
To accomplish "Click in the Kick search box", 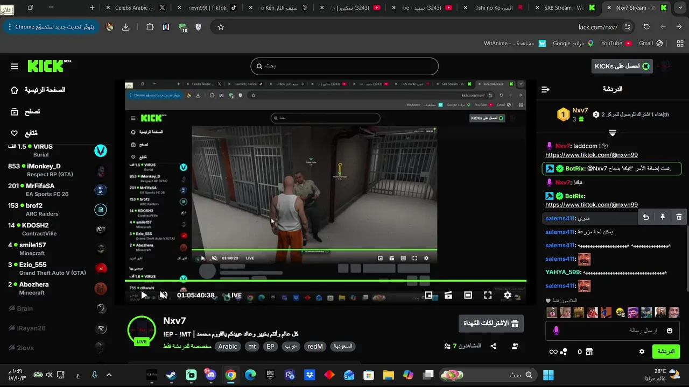I will click(344, 66).
